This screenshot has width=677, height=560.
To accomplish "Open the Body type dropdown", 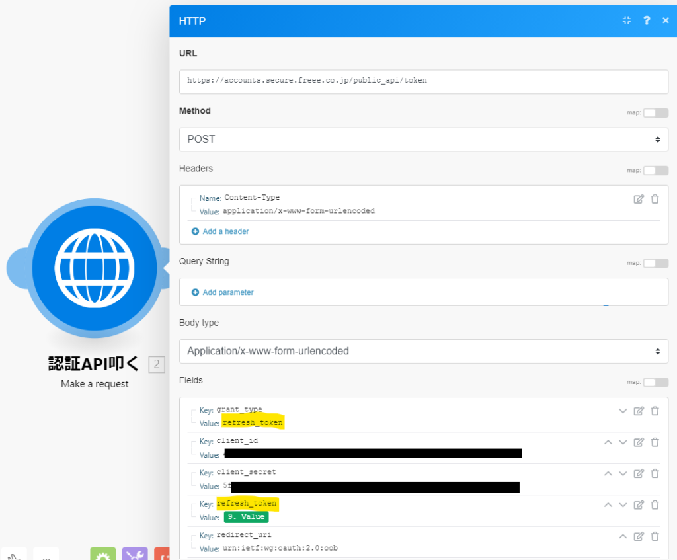I will coord(424,351).
